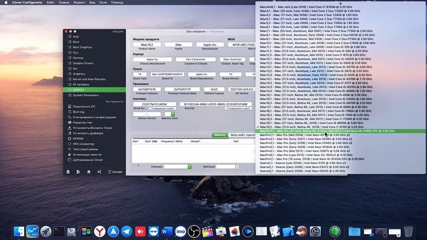The width and height of the screenshot is (427, 240).
Task: Click the Donate button
Action: (x=115, y=172)
